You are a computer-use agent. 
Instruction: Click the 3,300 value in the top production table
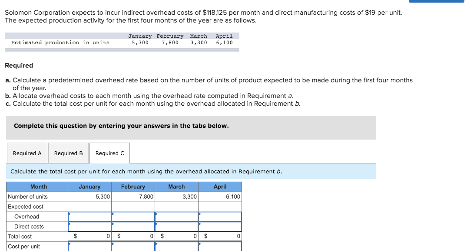[x=199, y=42]
